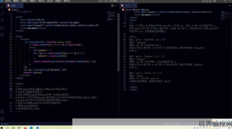
Task: Open the Customize Layout icon
Action: tap(215, 1)
